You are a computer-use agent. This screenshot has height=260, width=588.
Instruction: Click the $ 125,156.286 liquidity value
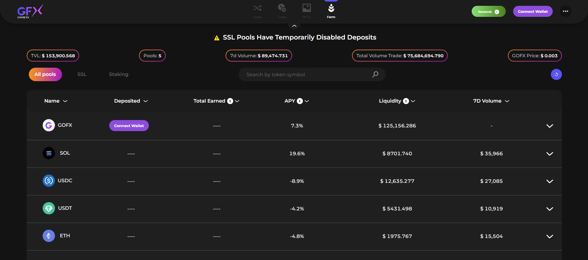[x=397, y=126]
